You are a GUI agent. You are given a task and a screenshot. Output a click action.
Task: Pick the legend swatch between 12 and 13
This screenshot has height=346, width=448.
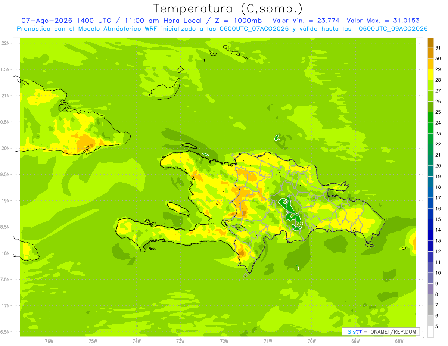(x=430, y=246)
